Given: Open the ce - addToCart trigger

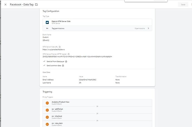Looking at the screenshot, I should point(97,110).
